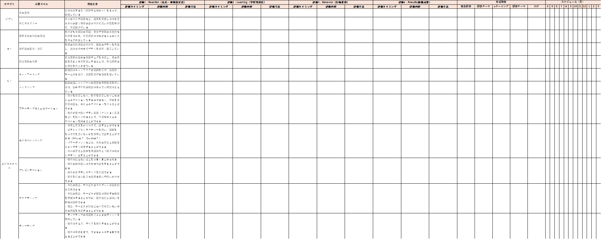Screen dimensions: 601x239
Task: Click 評価タイミング under 評価4 Results
Action: point(387,7)
